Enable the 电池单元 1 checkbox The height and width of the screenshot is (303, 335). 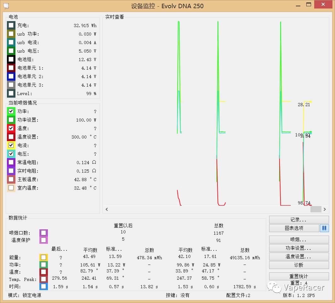11,68
